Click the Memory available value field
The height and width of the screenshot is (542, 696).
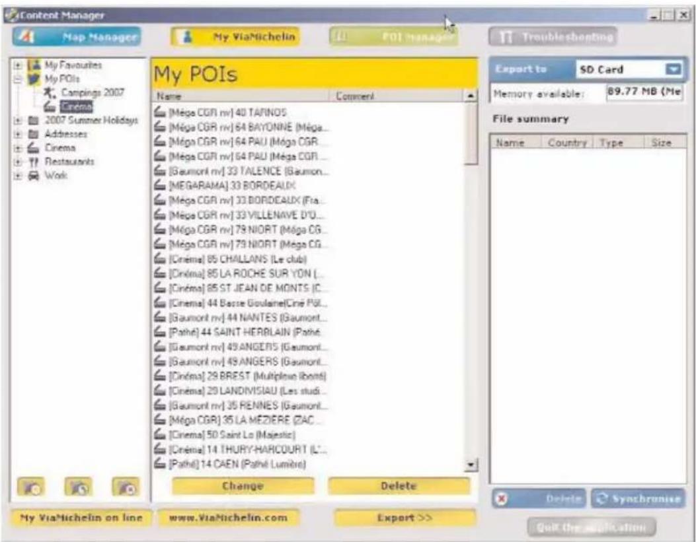[x=644, y=93]
